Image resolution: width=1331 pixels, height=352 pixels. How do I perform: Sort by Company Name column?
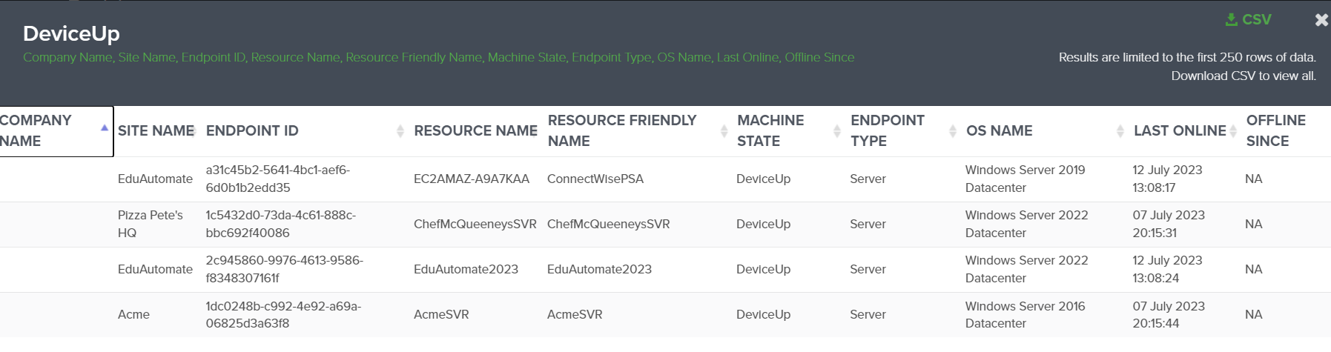pyautogui.click(x=56, y=131)
